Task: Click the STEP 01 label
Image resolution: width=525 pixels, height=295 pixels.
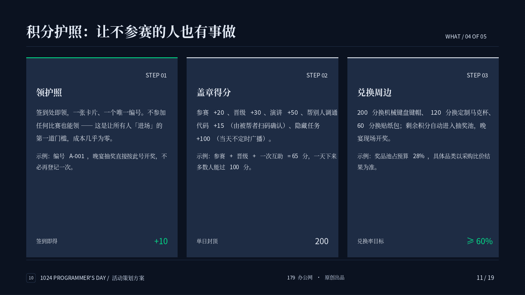Action: 156,75
